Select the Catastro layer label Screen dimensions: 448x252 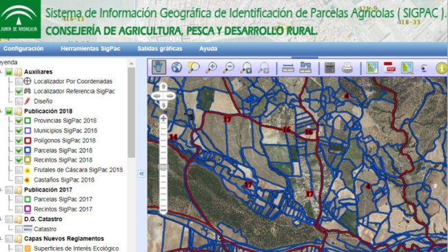tap(45, 229)
